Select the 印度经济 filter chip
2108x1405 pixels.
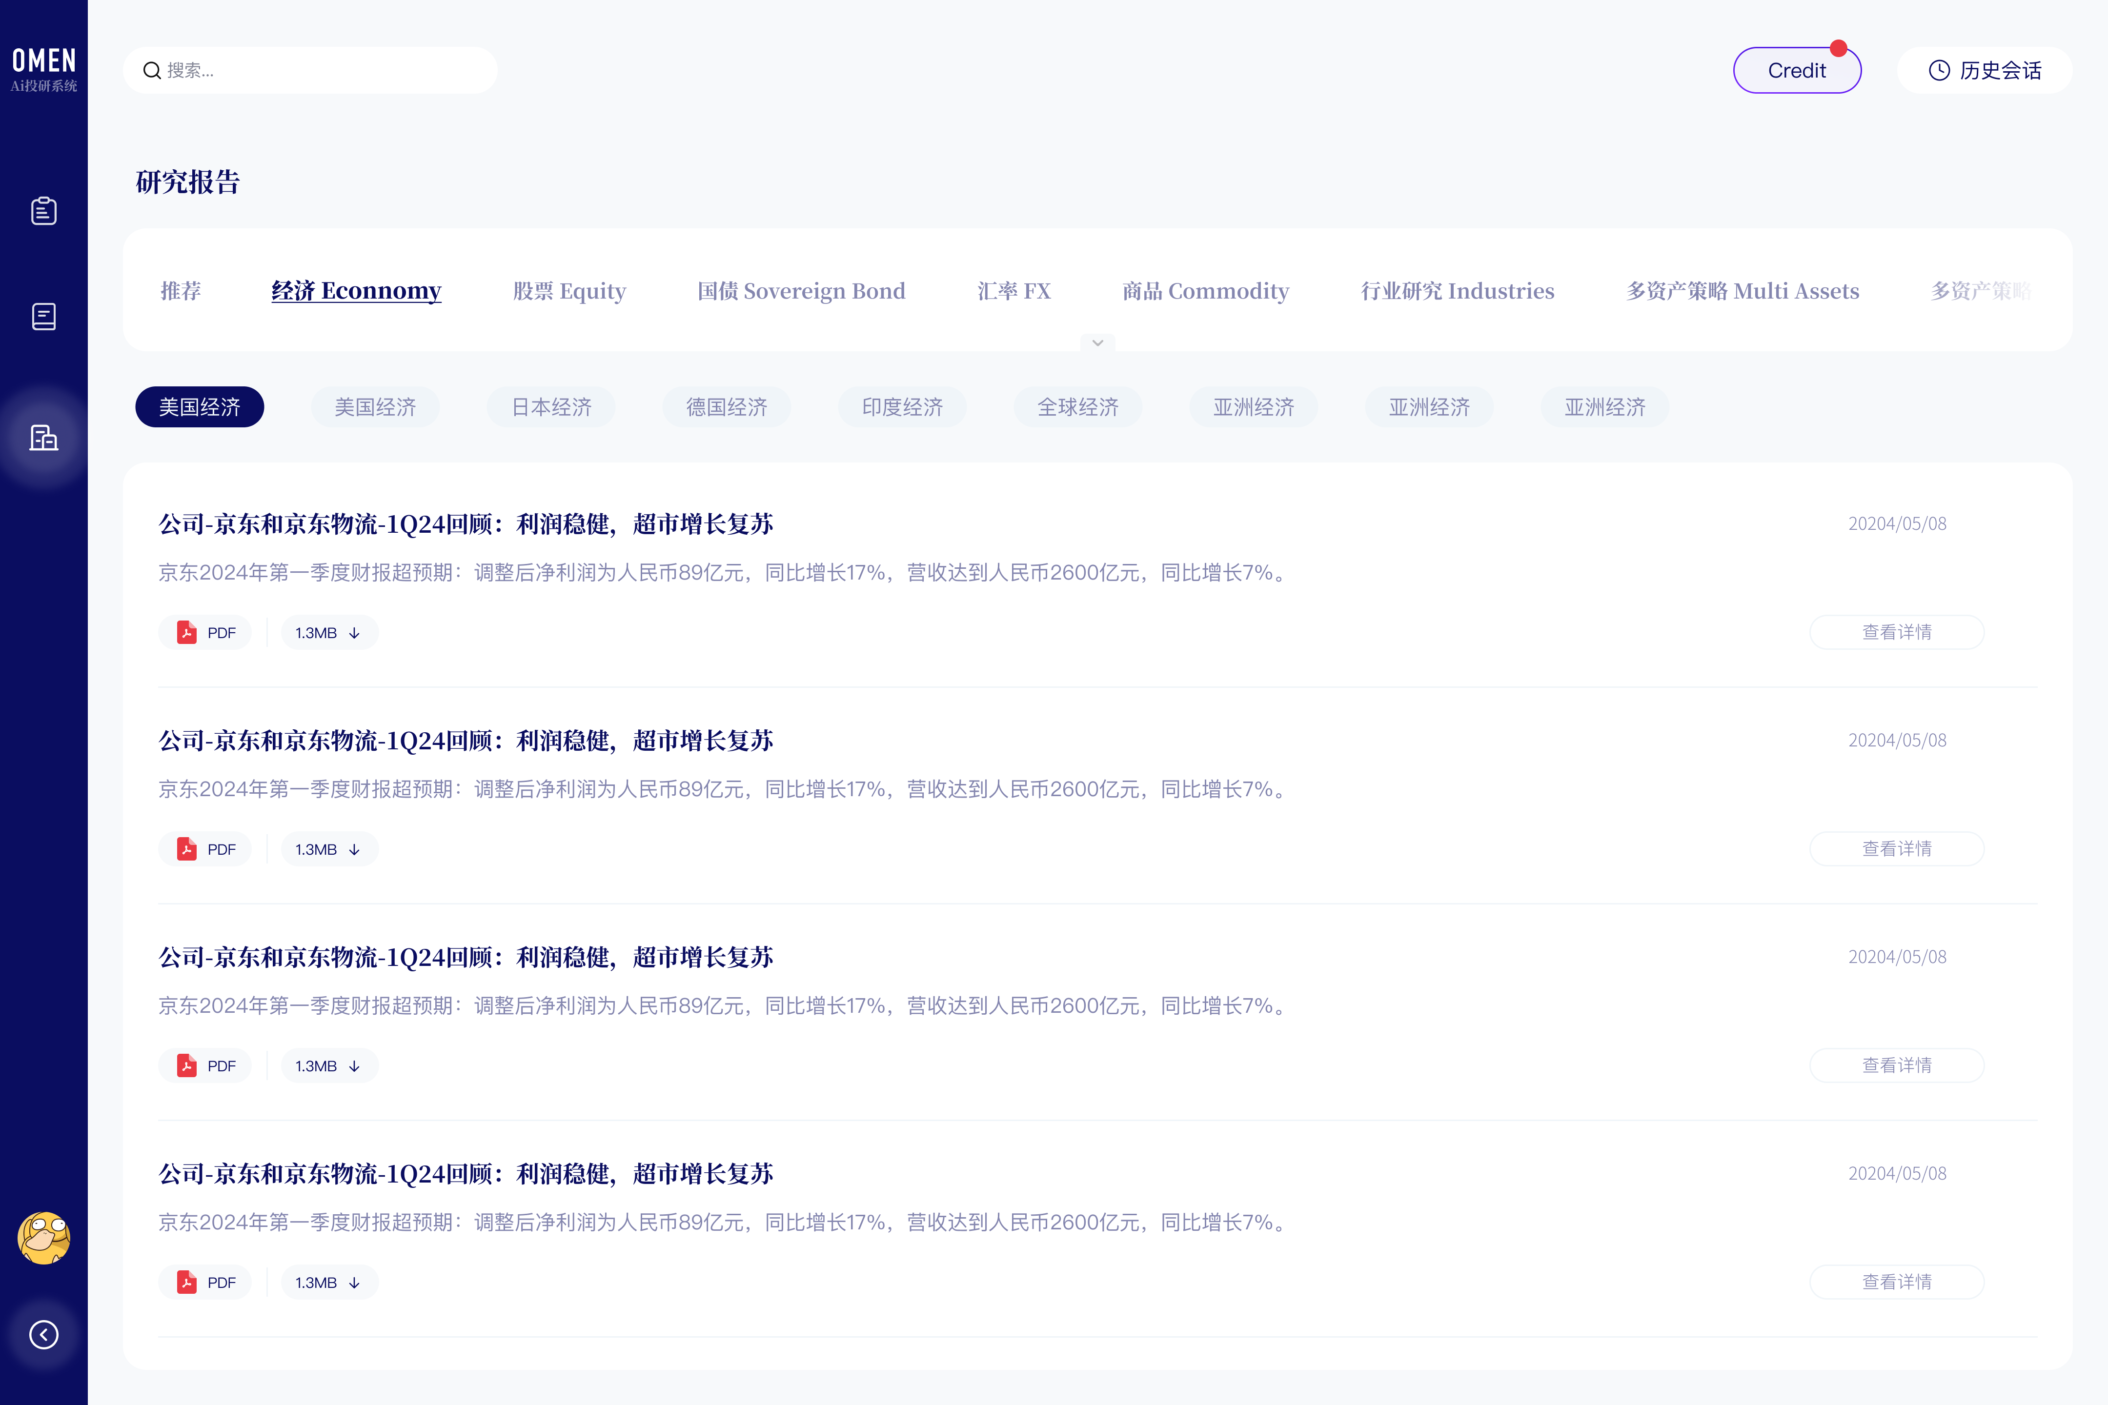903,407
